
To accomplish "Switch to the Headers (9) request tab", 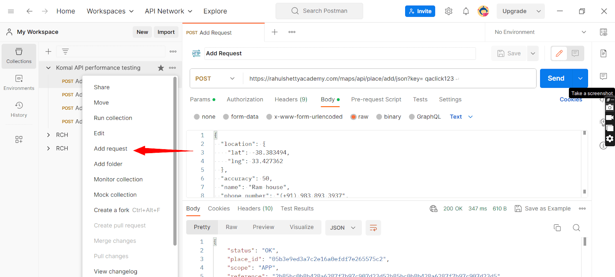I will [x=291, y=99].
